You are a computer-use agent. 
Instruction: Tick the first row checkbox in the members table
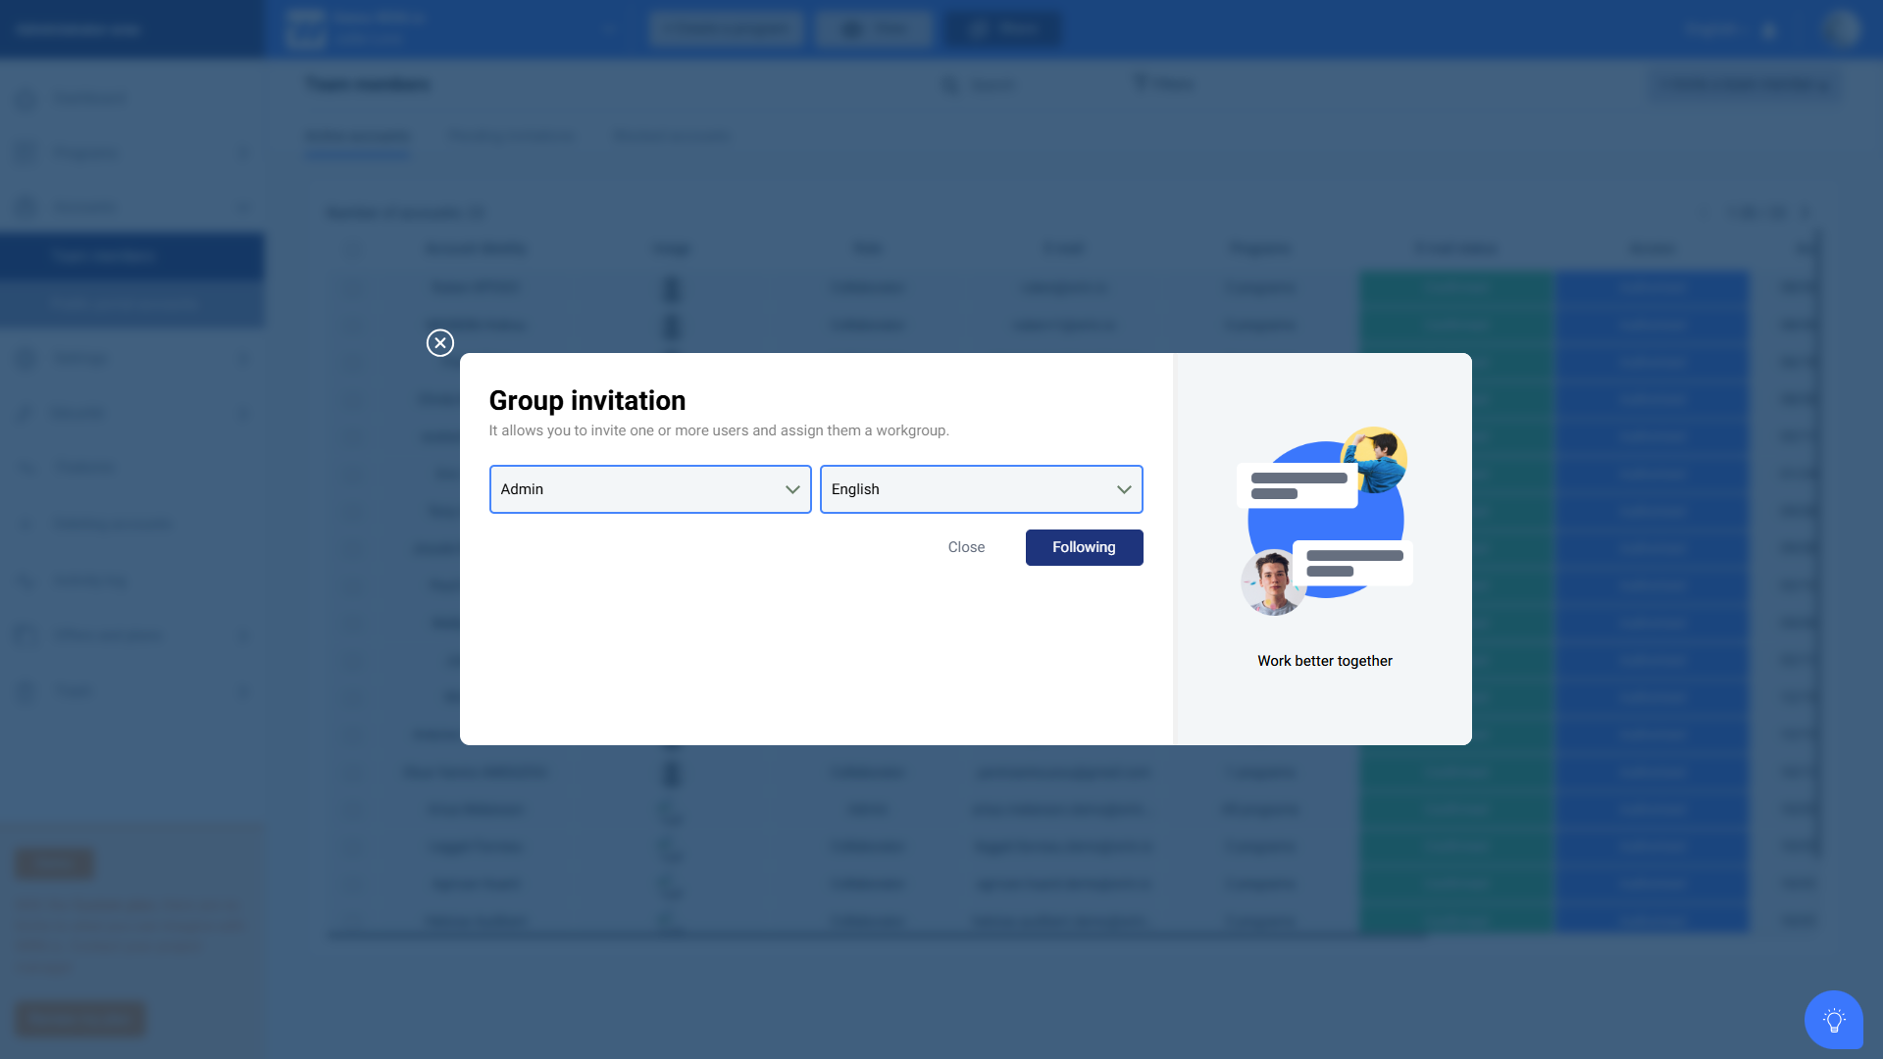click(x=351, y=287)
